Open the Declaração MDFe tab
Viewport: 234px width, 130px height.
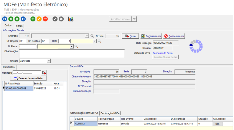(x=110, y=113)
